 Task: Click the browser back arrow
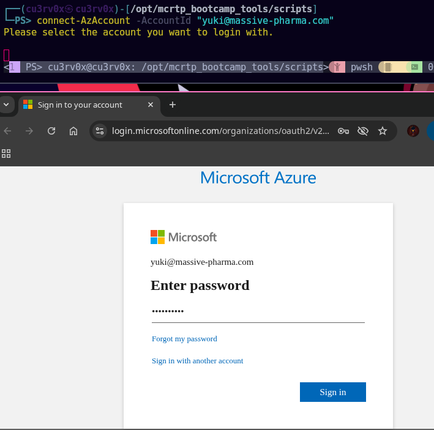tap(7, 131)
